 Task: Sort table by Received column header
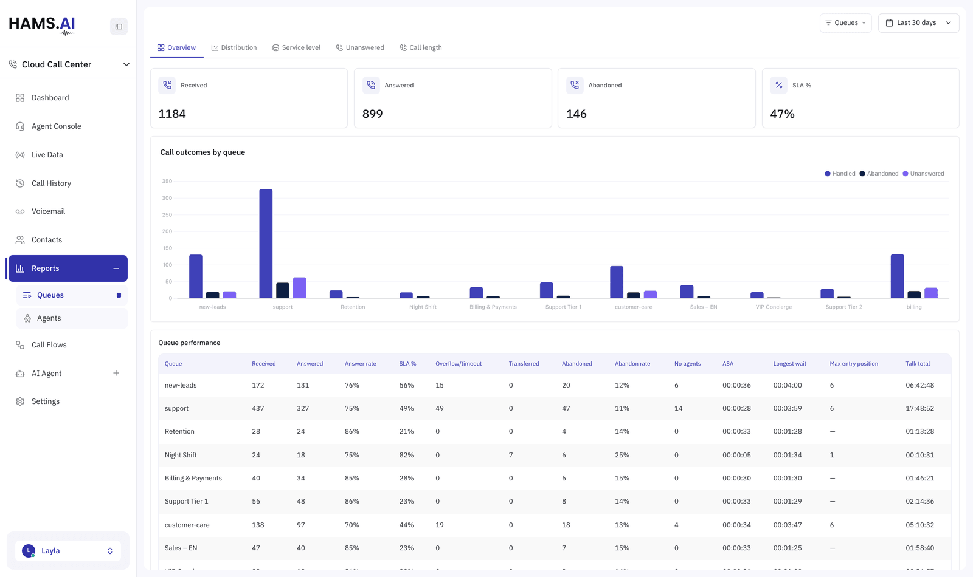pyautogui.click(x=264, y=364)
